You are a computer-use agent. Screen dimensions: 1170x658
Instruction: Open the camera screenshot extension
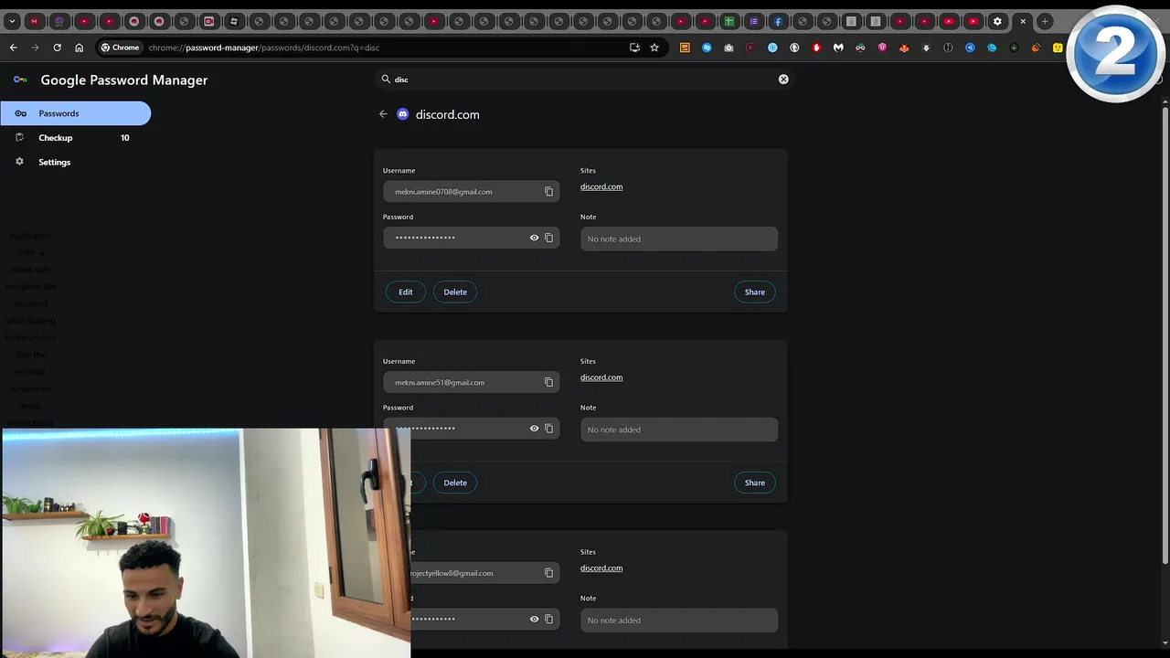729,48
